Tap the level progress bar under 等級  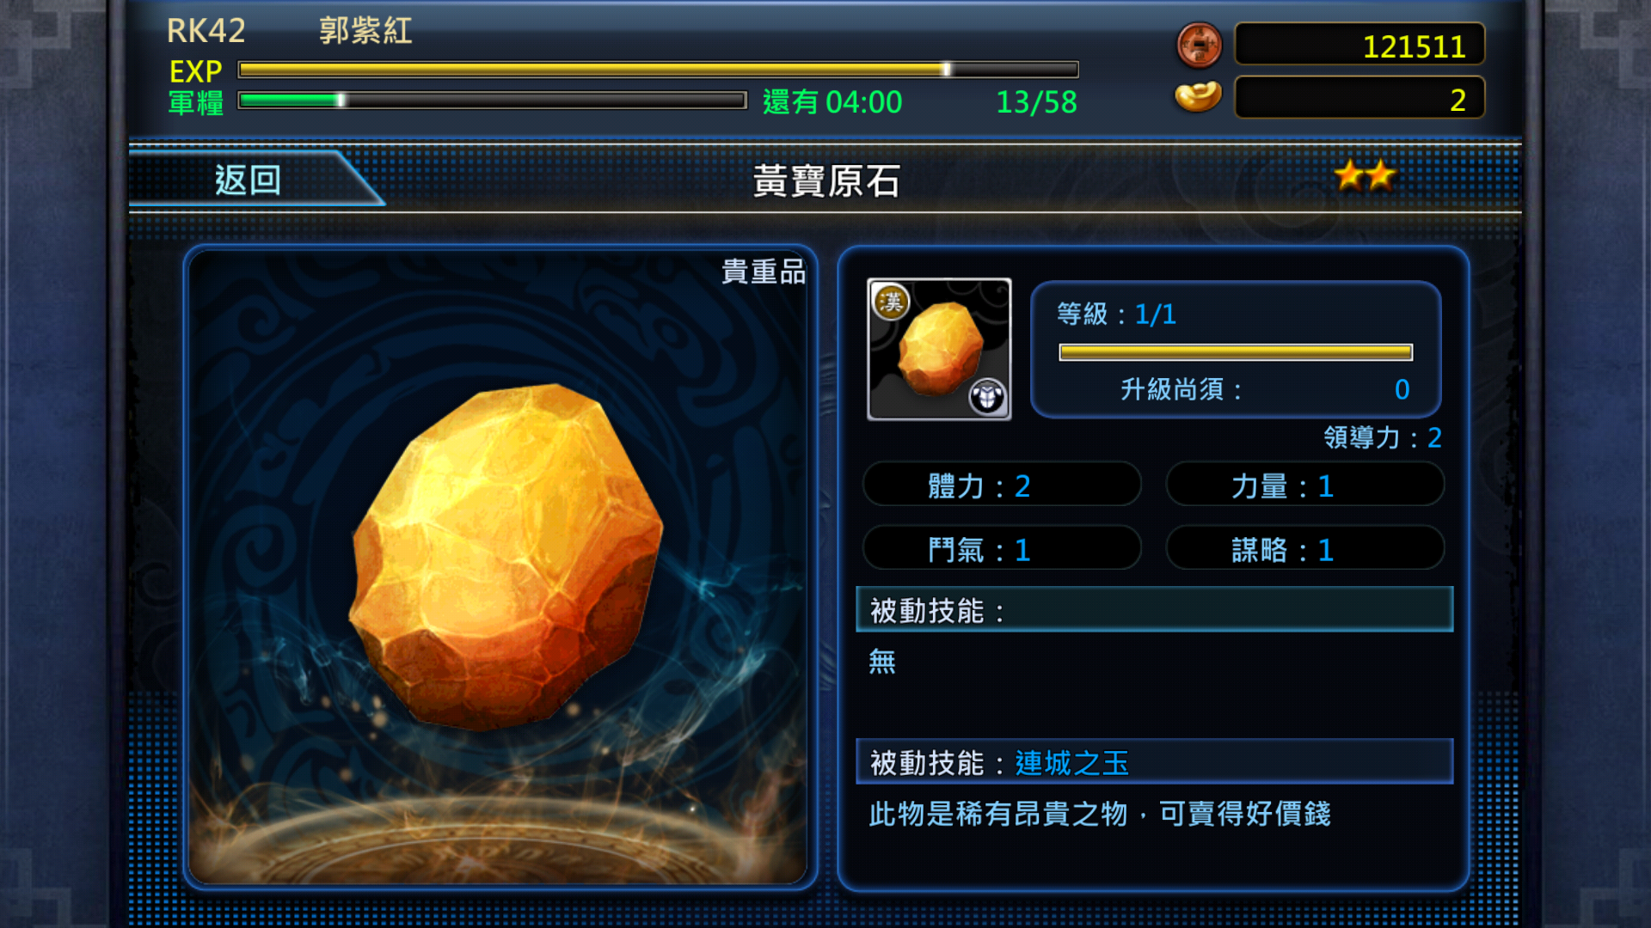(x=1236, y=352)
